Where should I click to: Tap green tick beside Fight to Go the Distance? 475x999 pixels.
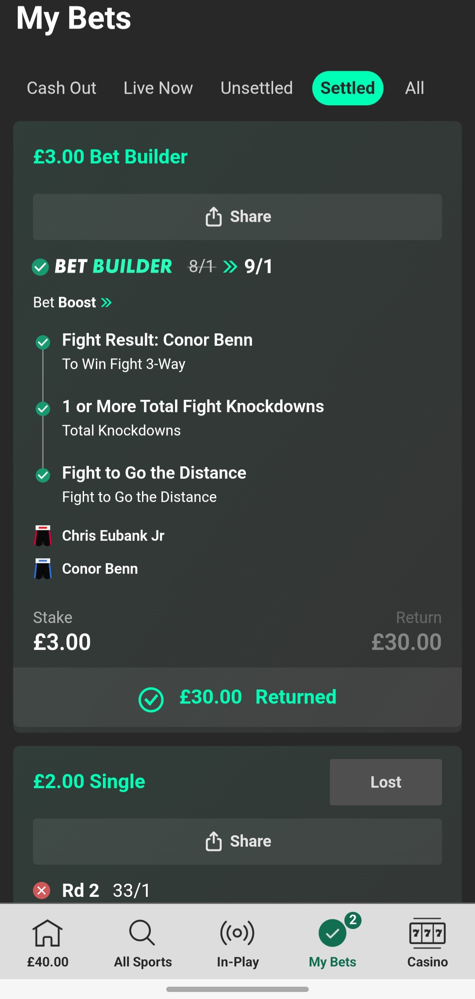pyautogui.click(x=43, y=475)
